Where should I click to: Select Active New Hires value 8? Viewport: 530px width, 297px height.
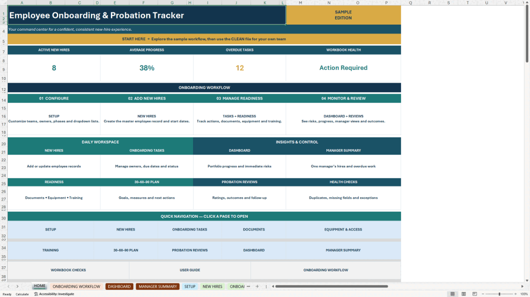pos(54,68)
